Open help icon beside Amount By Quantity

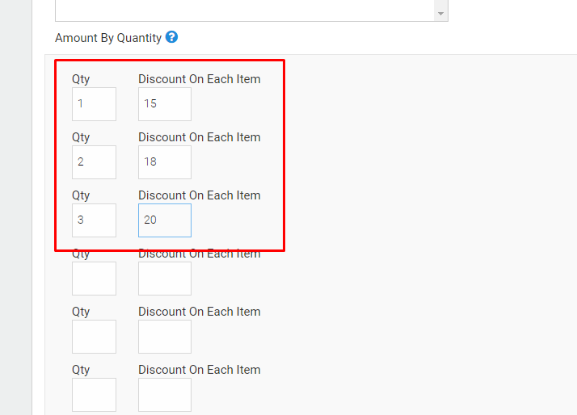(171, 37)
